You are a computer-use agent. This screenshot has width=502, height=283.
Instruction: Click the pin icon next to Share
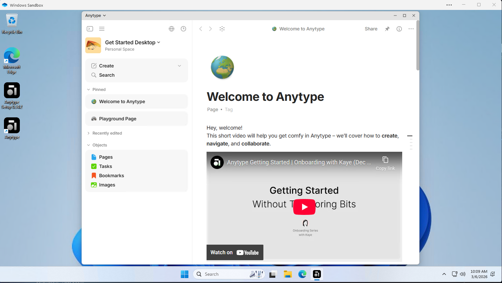[387, 29]
